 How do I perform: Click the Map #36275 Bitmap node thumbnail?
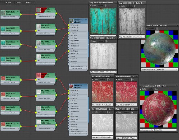tap(3, 29)
